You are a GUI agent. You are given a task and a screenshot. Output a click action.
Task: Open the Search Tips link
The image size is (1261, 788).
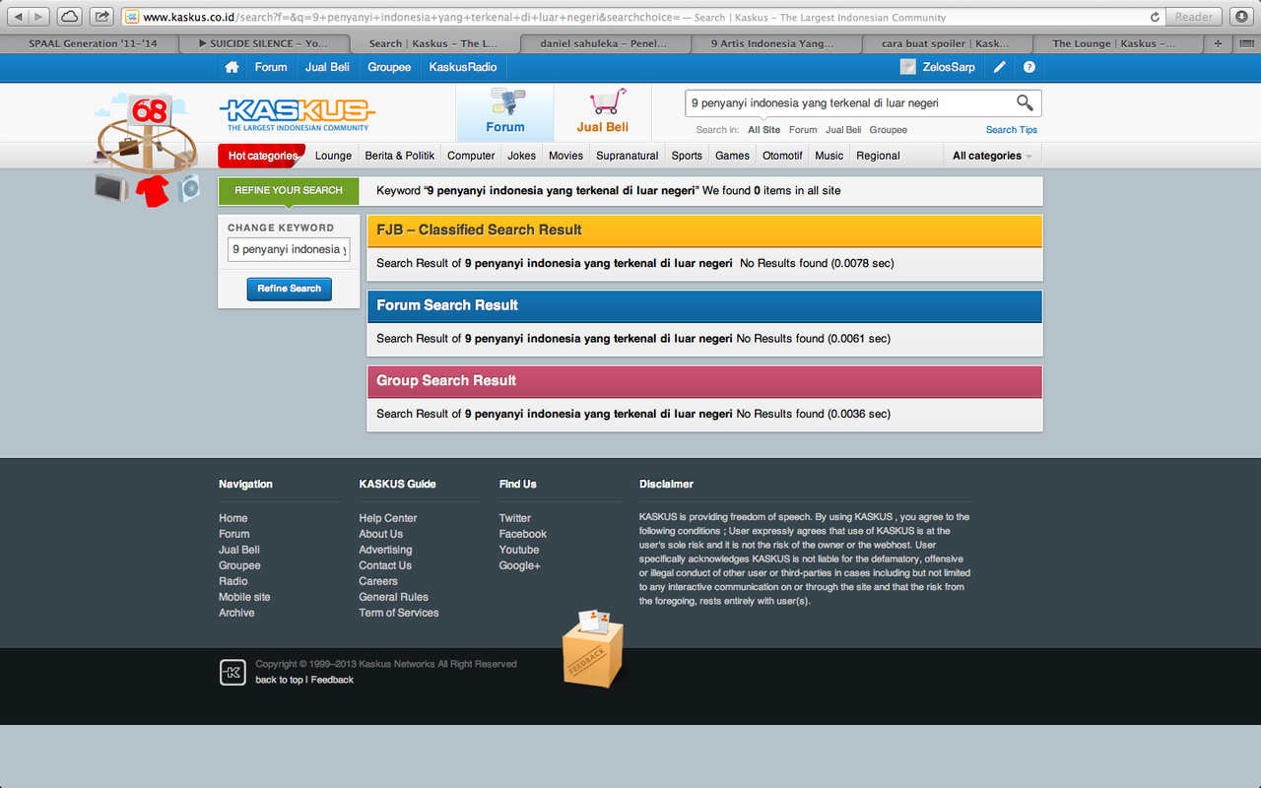(1012, 130)
